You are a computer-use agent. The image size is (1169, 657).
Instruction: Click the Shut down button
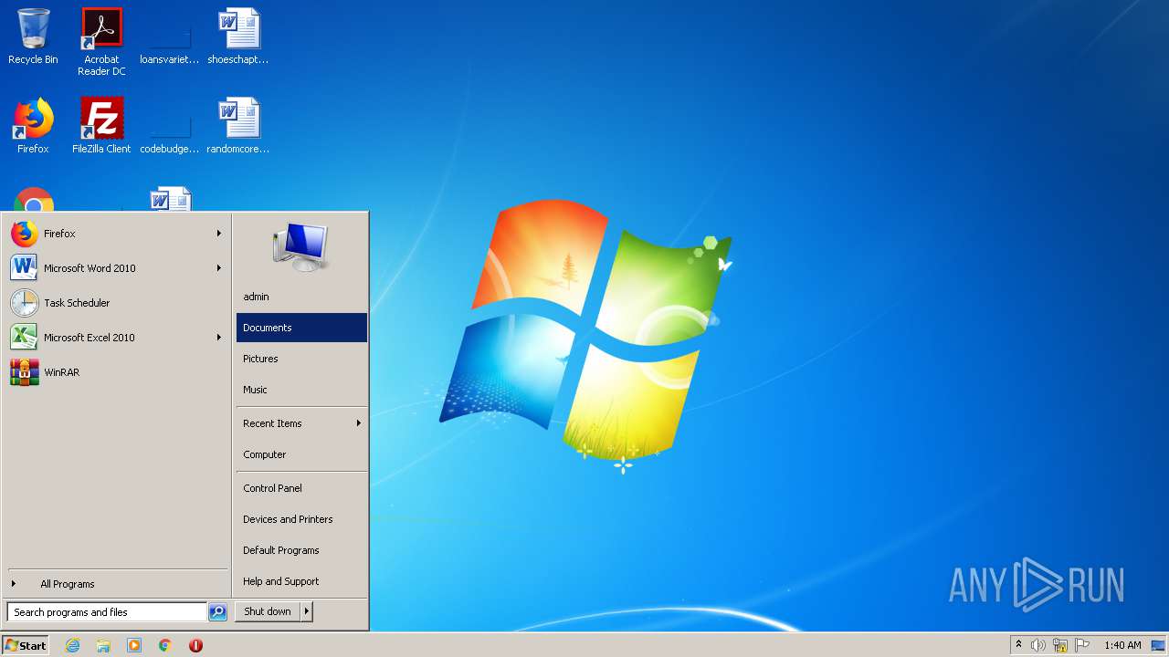(268, 612)
